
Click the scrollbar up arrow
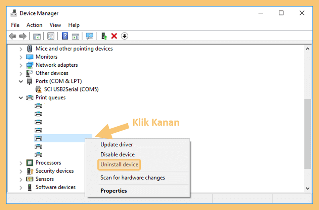click(x=308, y=49)
